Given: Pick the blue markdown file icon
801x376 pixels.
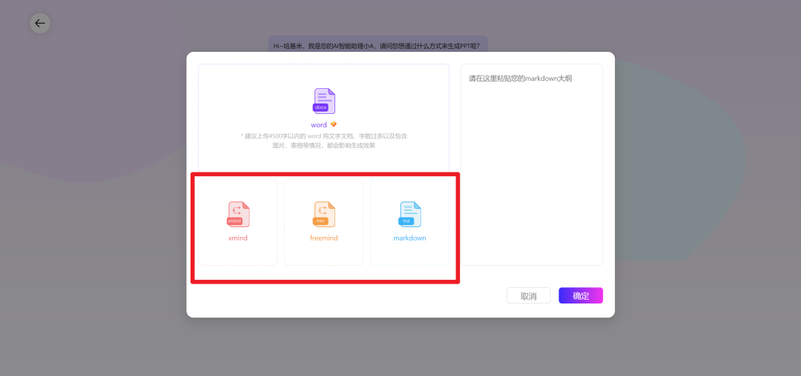Looking at the screenshot, I should pyautogui.click(x=409, y=214).
